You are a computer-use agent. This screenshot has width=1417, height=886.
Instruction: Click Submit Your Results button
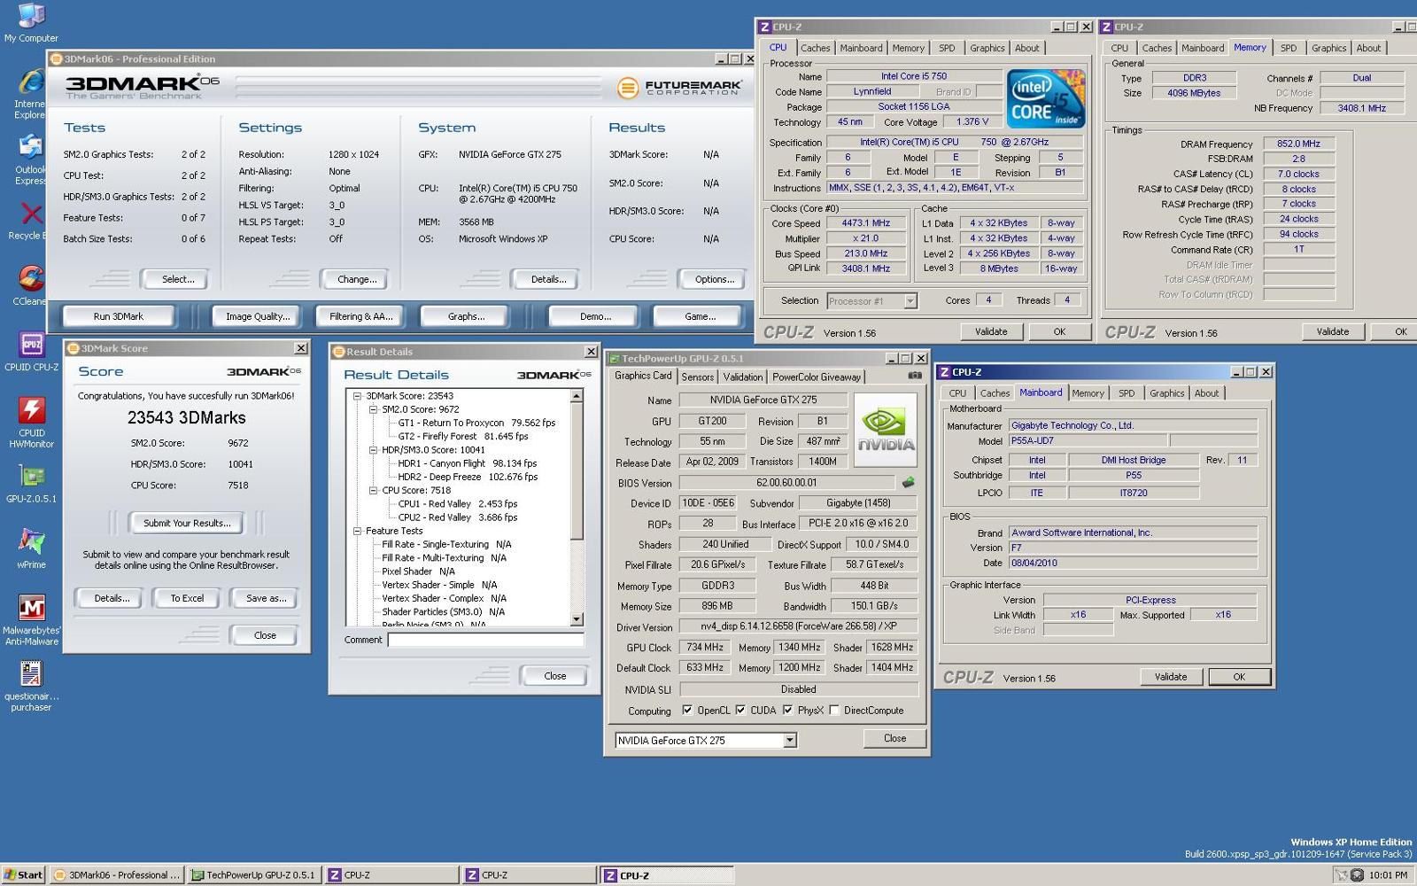pos(187,523)
